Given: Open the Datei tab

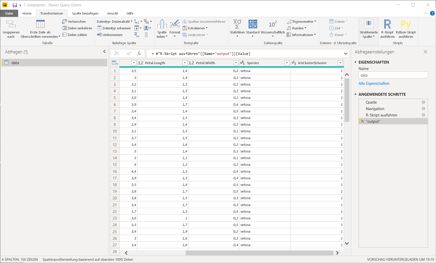Looking at the screenshot, I should point(9,13).
